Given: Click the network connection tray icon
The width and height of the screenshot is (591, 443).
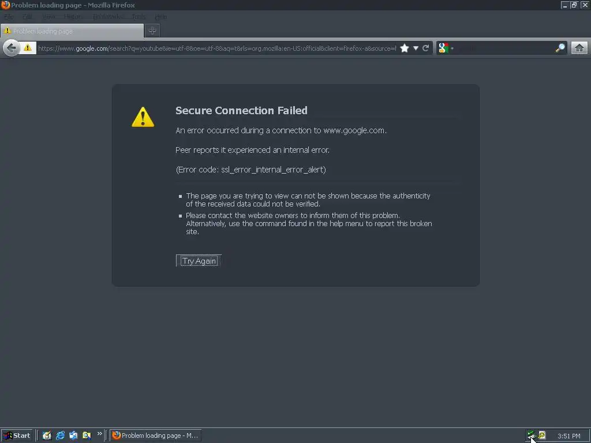Looking at the screenshot, I should (x=531, y=435).
